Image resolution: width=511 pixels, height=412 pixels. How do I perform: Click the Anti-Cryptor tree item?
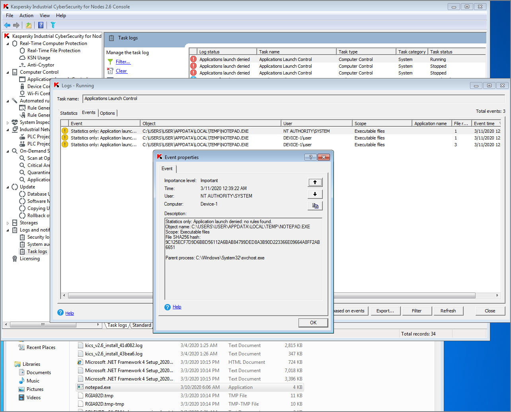click(41, 65)
